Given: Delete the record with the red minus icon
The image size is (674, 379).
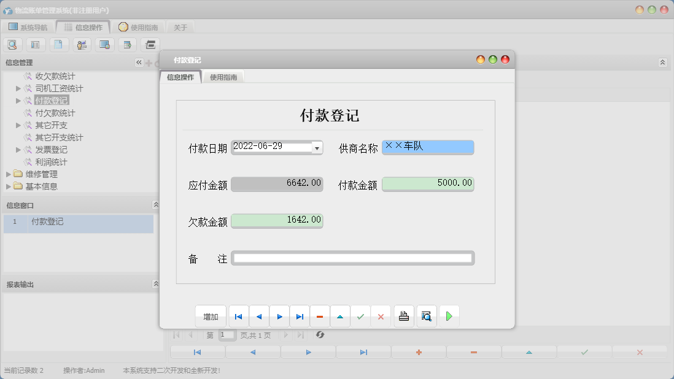Looking at the screenshot, I should click(x=320, y=316).
